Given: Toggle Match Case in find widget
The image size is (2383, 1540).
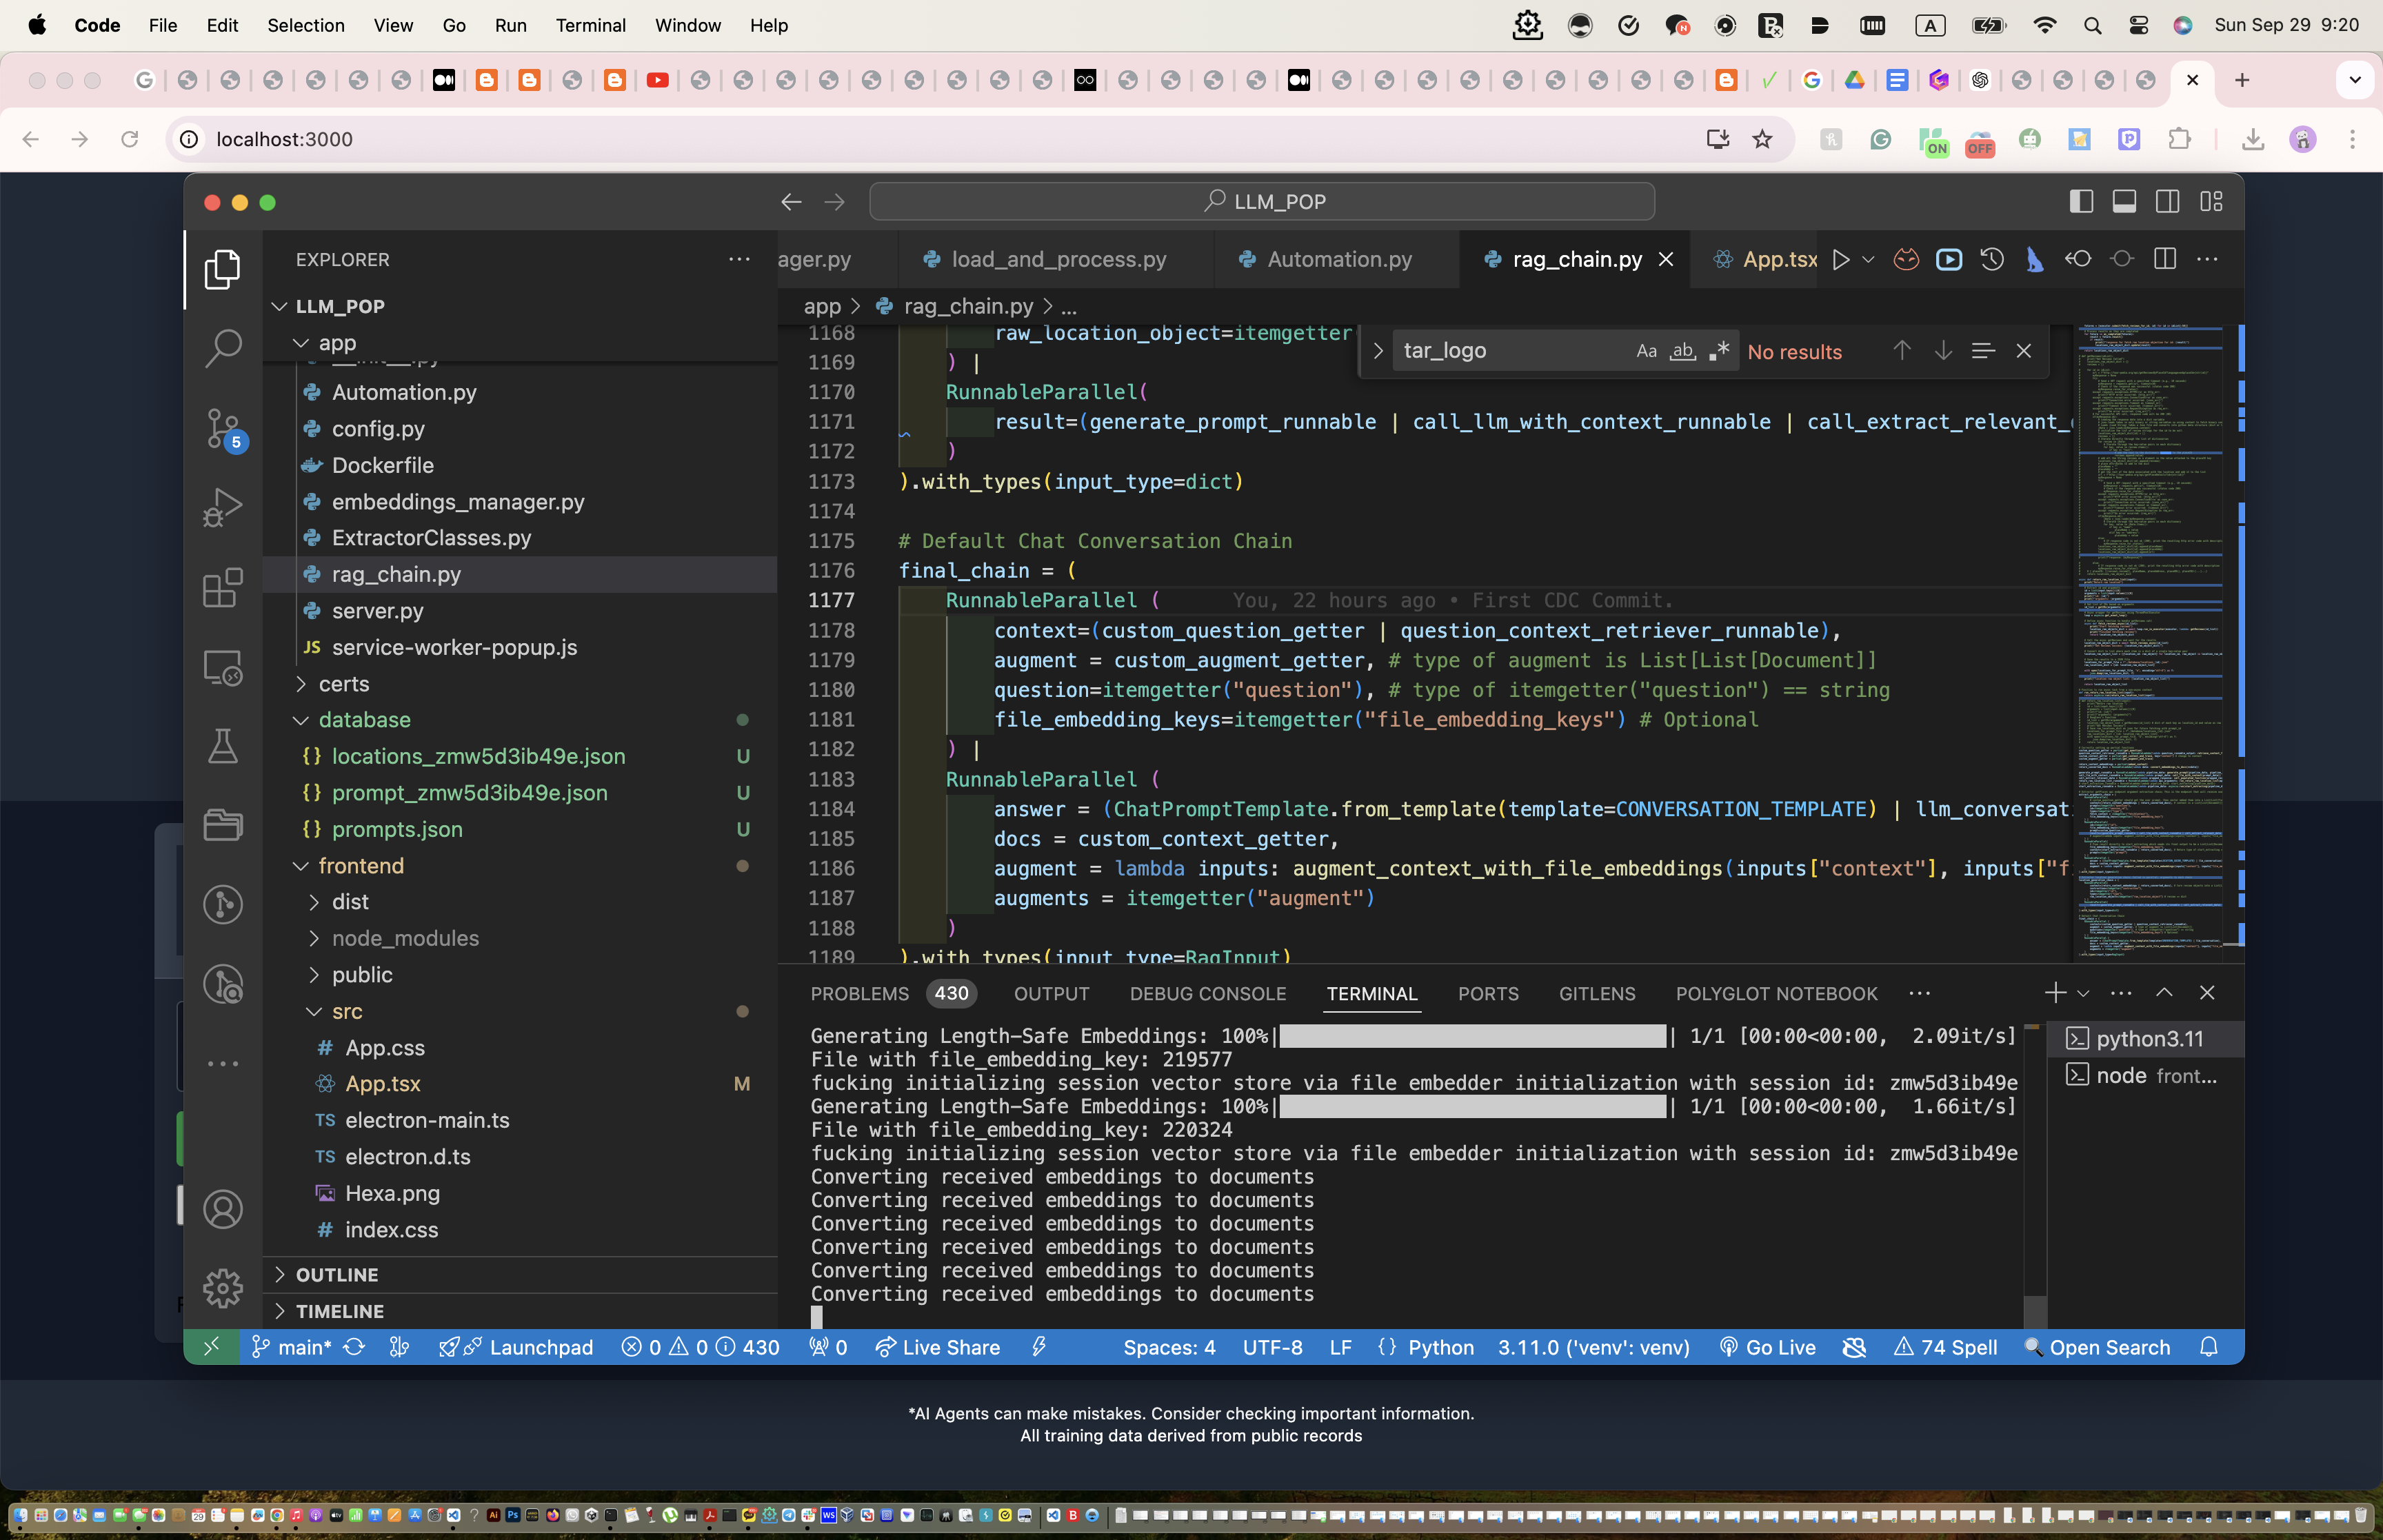Looking at the screenshot, I should click(x=1646, y=351).
